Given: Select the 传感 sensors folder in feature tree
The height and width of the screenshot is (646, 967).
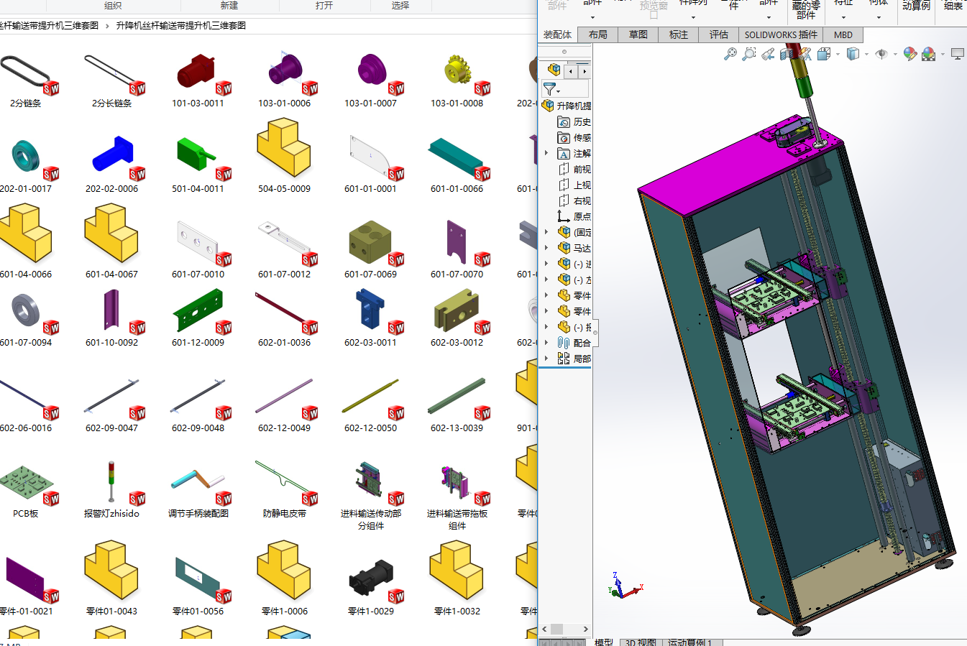Looking at the screenshot, I should point(574,138).
